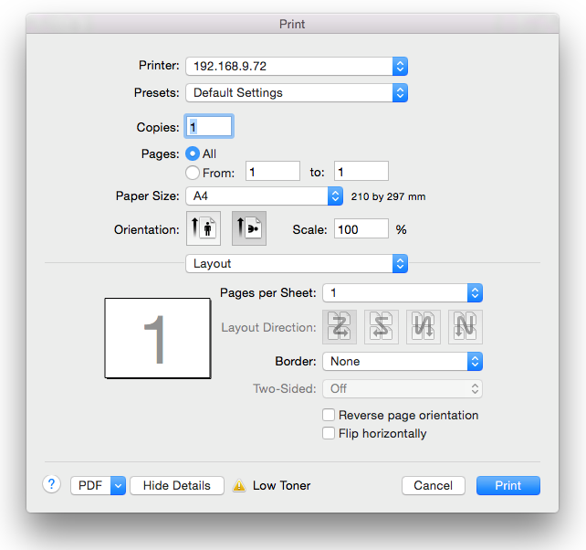Enable Flip horizontally checkbox

(x=330, y=433)
